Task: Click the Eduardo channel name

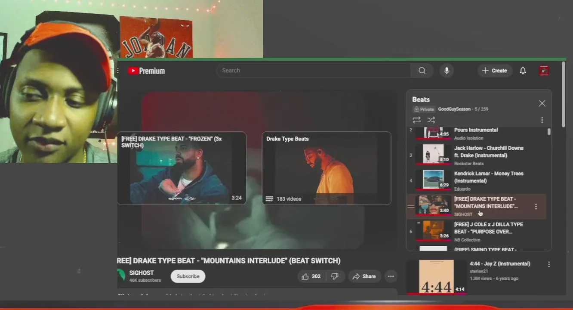Action: (462, 189)
